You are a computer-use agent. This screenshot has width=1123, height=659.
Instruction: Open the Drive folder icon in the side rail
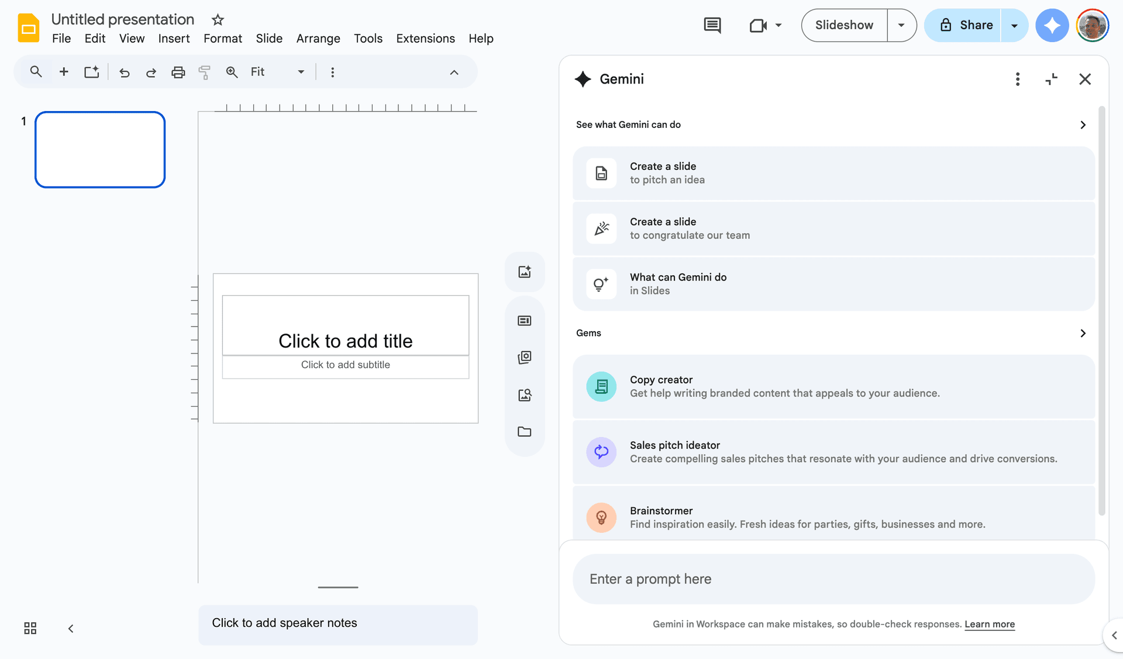point(525,431)
